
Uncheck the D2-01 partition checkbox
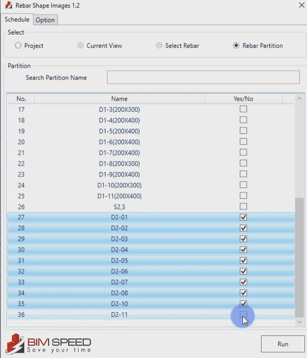243,217
